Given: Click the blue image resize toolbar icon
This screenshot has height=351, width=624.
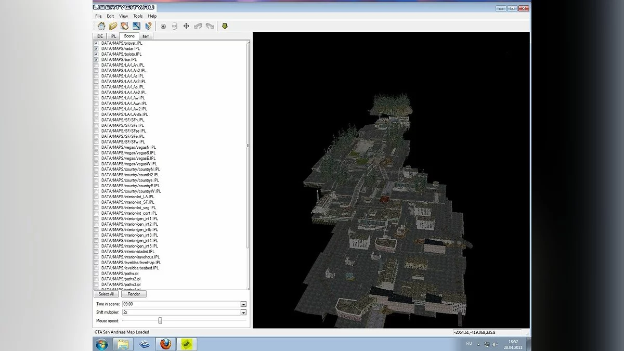Looking at the screenshot, I should (x=136, y=26).
